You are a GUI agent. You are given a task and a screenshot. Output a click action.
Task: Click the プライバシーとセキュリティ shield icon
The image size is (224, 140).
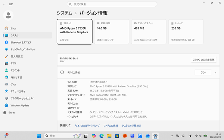click(6, 98)
